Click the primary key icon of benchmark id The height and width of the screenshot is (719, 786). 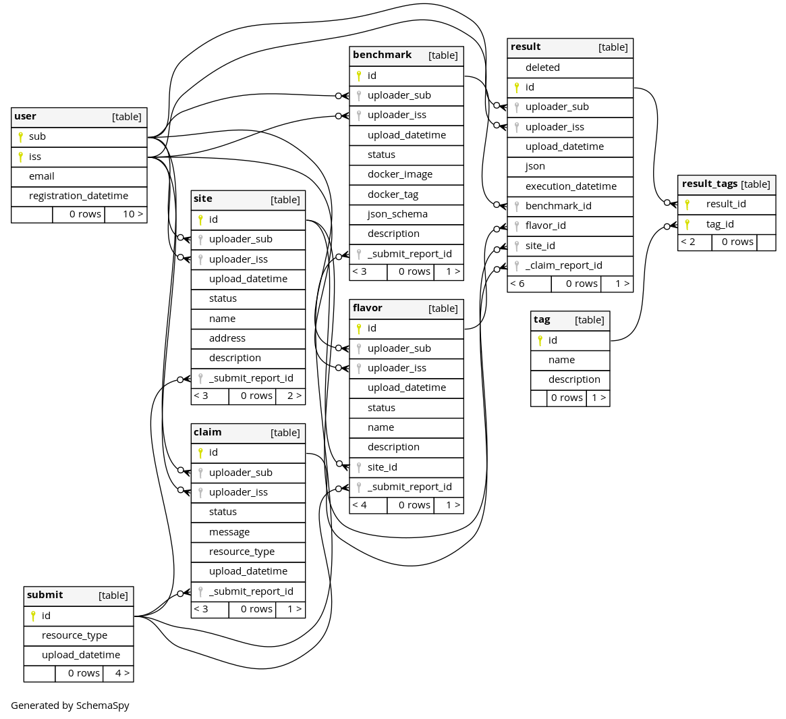coord(359,76)
